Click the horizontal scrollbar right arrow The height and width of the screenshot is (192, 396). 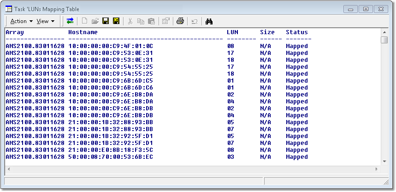point(377,169)
